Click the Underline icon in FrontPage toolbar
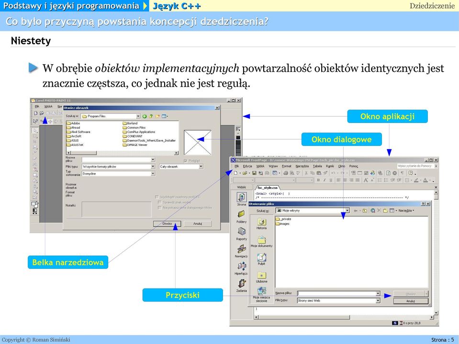The width and height of the screenshot is (459, 344). coord(331,180)
